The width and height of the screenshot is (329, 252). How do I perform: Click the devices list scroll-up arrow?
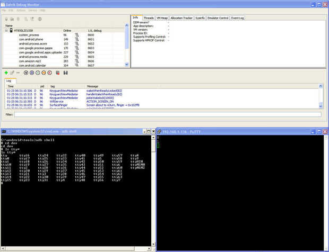point(126,25)
